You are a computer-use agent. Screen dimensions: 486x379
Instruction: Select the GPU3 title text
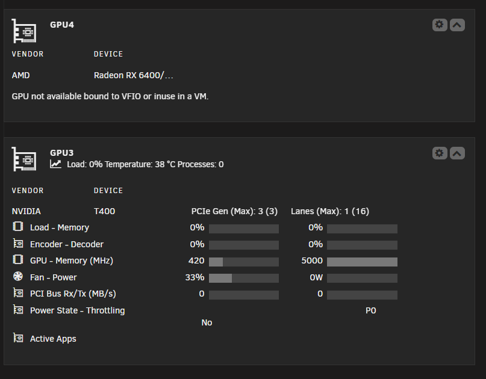61,153
